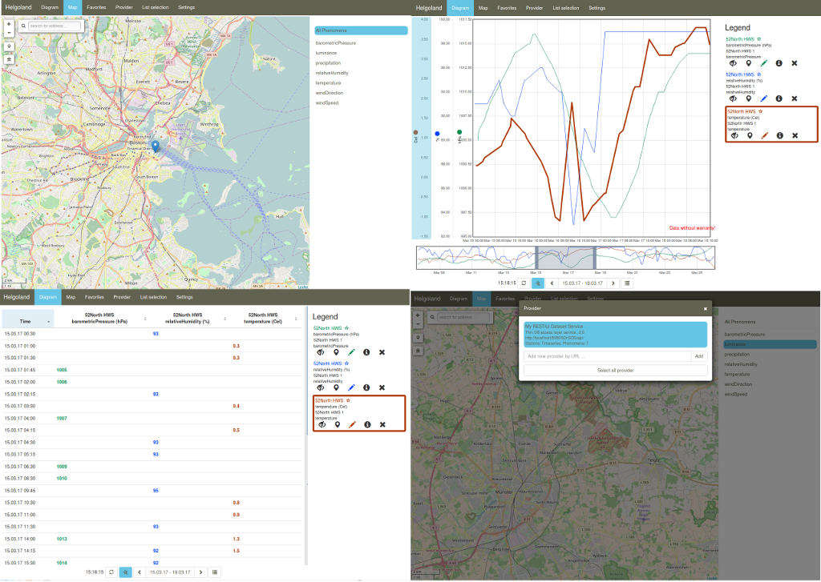Click the blue station marker in Boston
Screen dimensions: 821x582
tap(155, 146)
